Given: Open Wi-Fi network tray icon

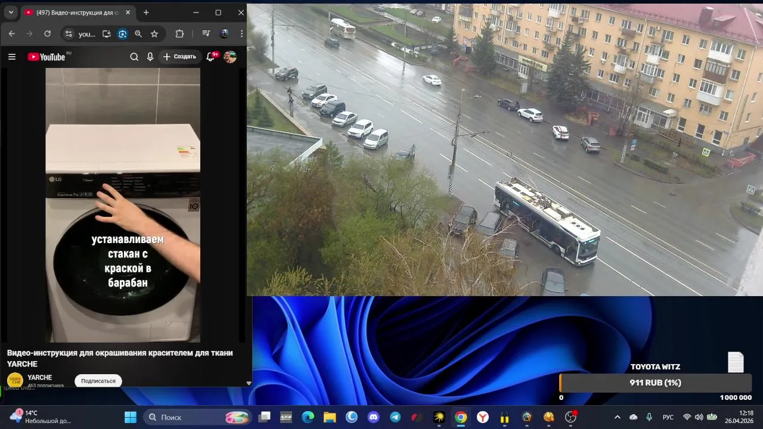Looking at the screenshot, I should point(687,417).
